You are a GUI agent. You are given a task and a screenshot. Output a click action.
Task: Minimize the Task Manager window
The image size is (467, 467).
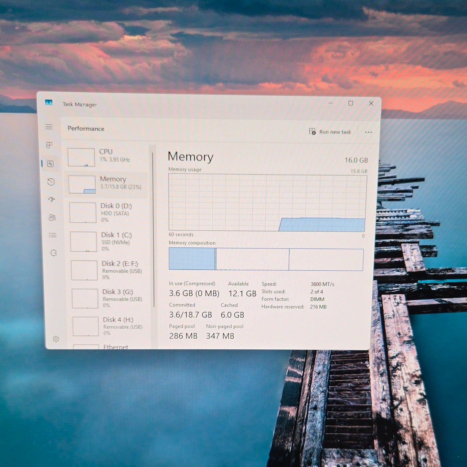[331, 103]
